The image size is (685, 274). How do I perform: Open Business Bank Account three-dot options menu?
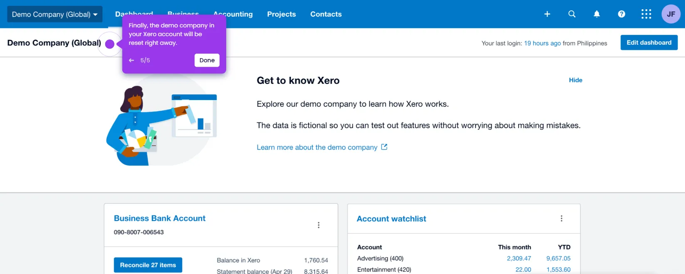pos(319,225)
